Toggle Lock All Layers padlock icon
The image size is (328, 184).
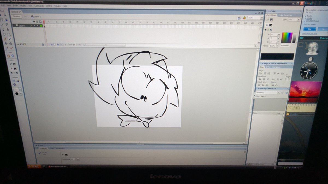coord(37,22)
